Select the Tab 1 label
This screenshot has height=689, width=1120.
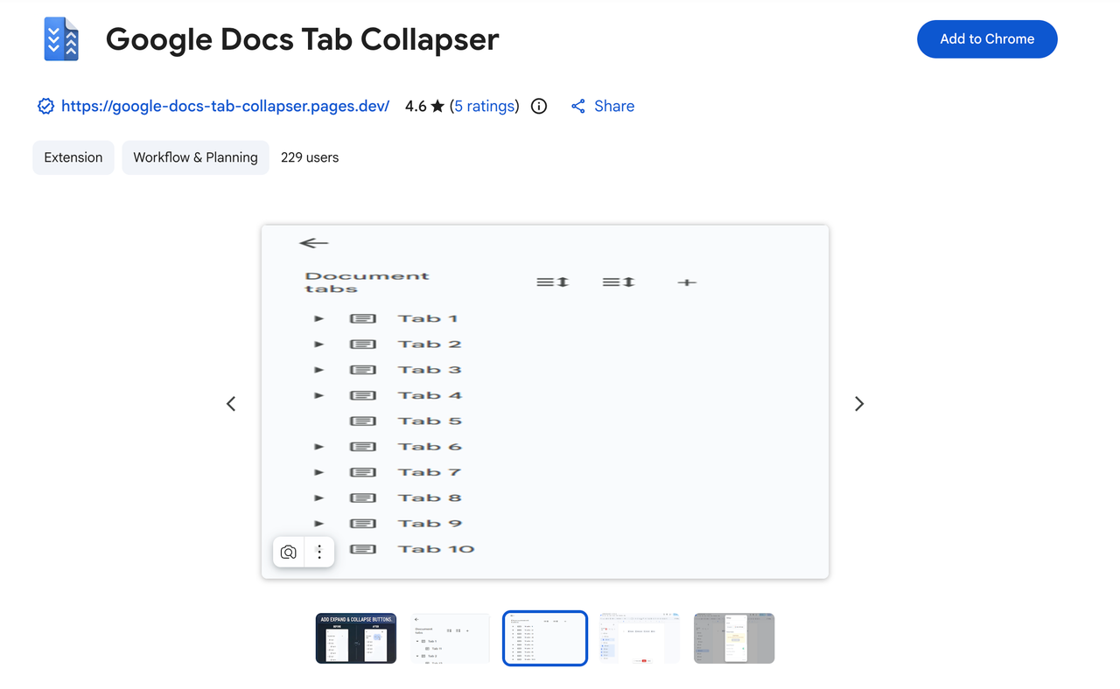pyautogui.click(x=428, y=319)
